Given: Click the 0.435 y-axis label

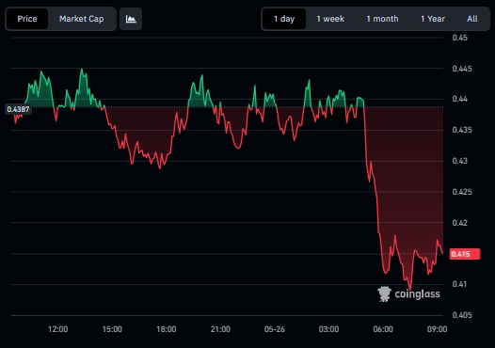Looking at the screenshot, I should click(x=462, y=130).
